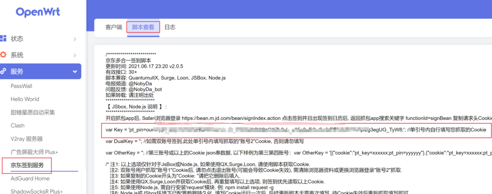Click the 脚本兼容 QuantumultX line

pyautogui.click(x=166, y=78)
